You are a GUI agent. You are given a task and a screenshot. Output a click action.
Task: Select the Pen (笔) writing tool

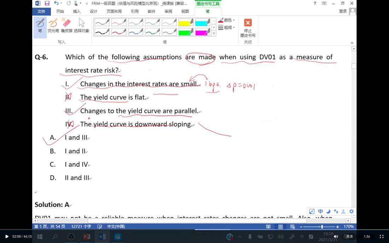pos(40,27)
